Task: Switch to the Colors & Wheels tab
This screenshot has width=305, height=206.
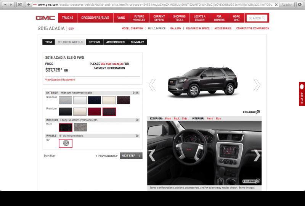Action: click(x=70, y=42)
